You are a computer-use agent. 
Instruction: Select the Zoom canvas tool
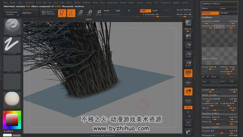(x=188, y=46)
